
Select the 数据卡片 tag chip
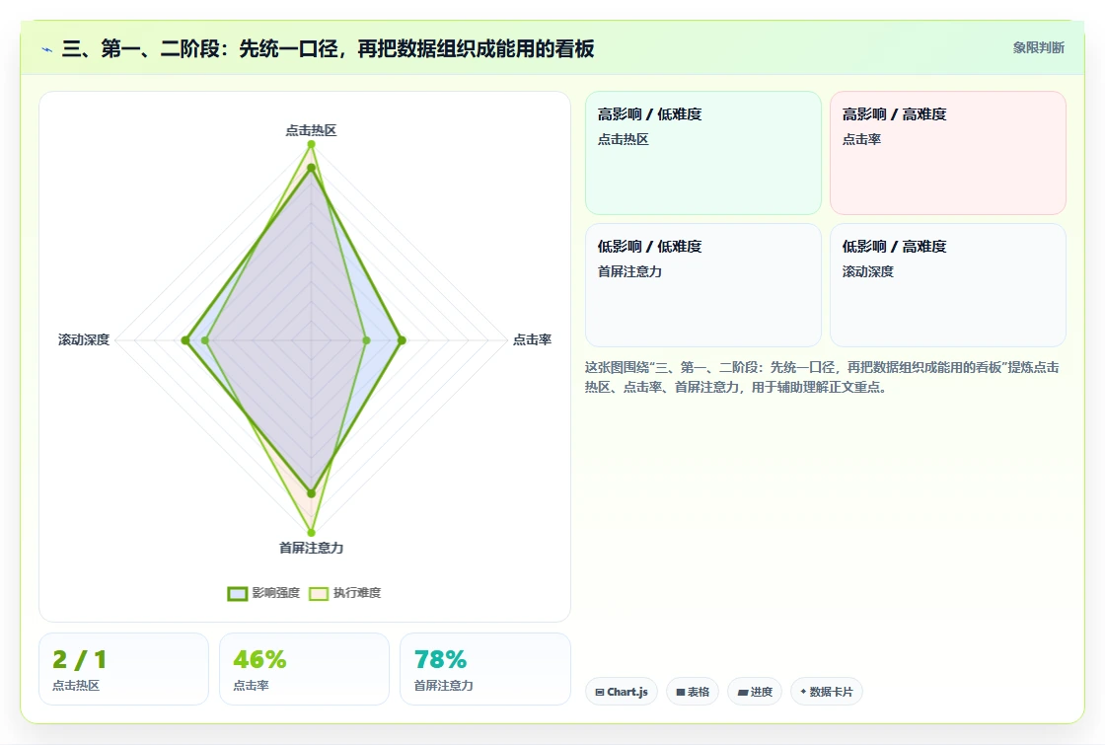pyautogui.click(x=827, y=692)
